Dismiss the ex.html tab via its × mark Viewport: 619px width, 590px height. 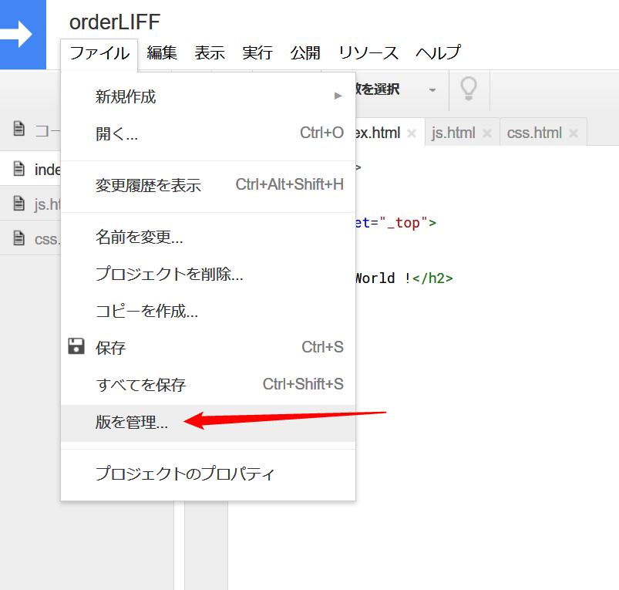click(412, 132)
